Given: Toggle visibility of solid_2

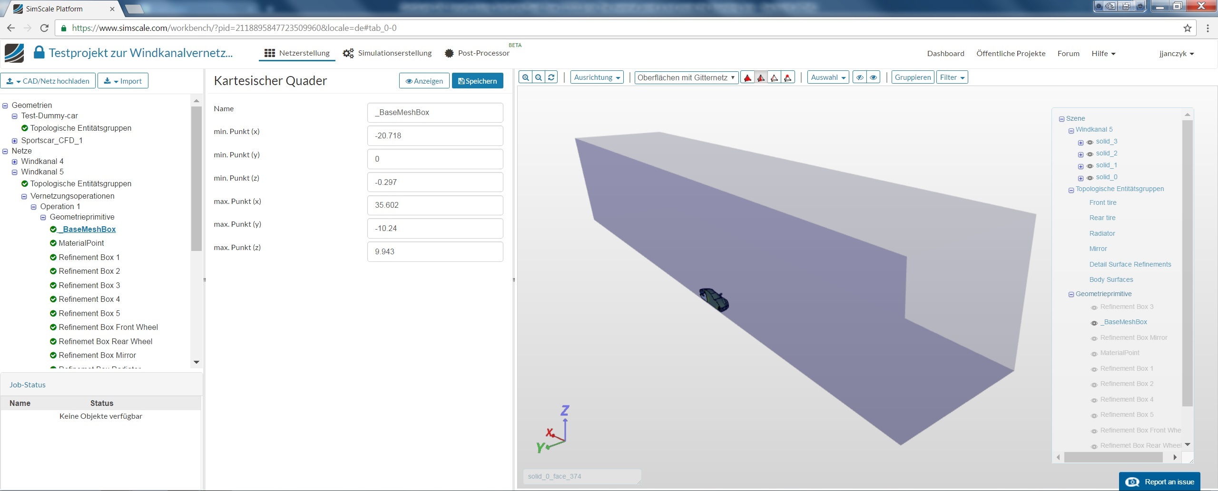Looking at the screenshot, I should (x=1090, y=154).
